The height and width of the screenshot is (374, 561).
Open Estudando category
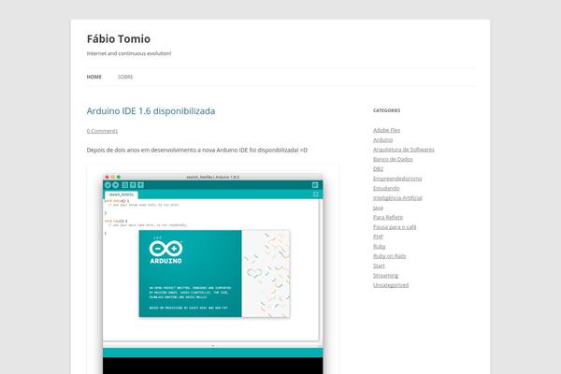click(386, 188)
